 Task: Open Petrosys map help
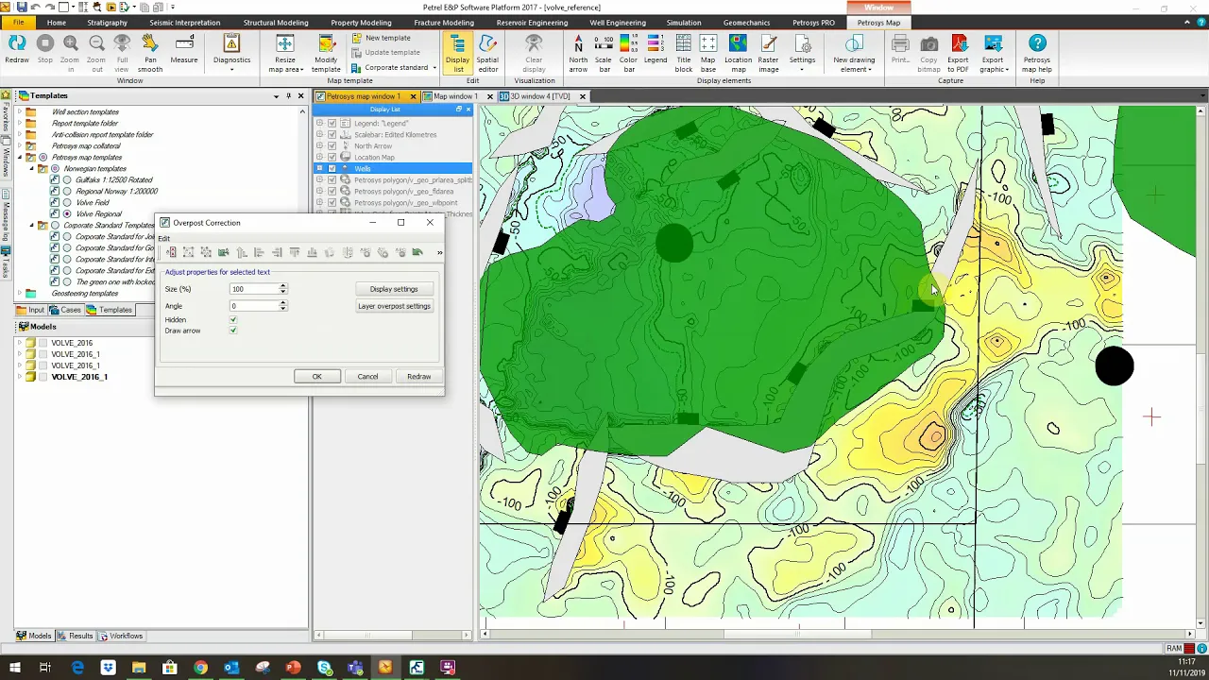[x=1037, y=53]
